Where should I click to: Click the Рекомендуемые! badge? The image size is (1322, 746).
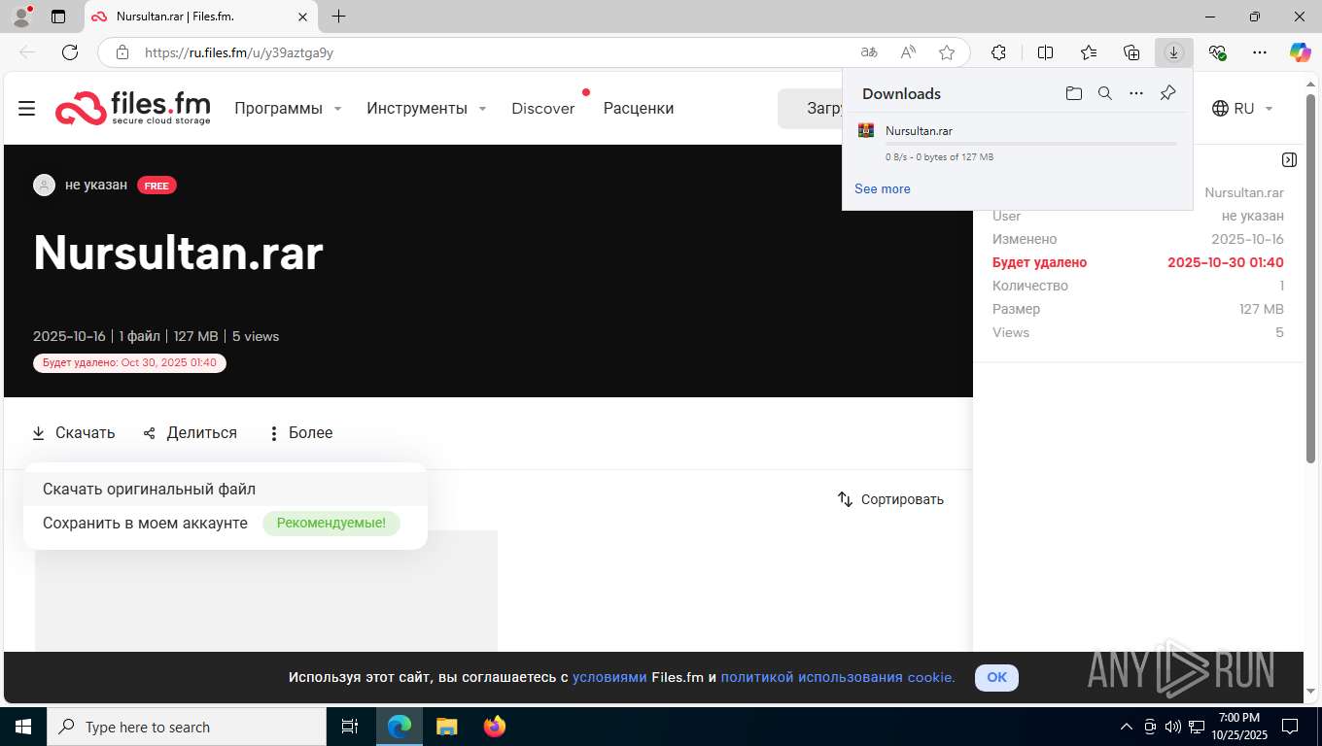point(331,524)
